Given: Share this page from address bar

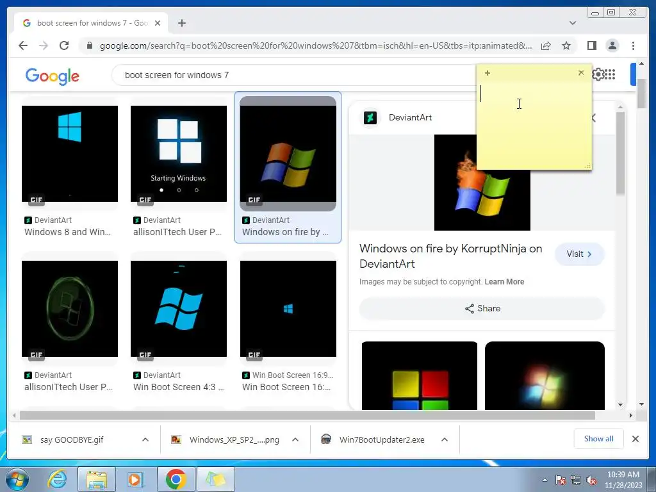Looking at the screenshot, I should [x=546, y=45].
